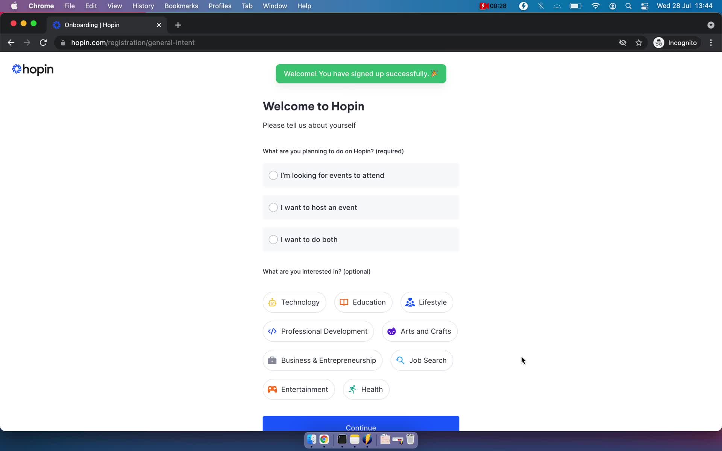
Task: Click the Bluetooth status icon
Action: pos(541,6)
